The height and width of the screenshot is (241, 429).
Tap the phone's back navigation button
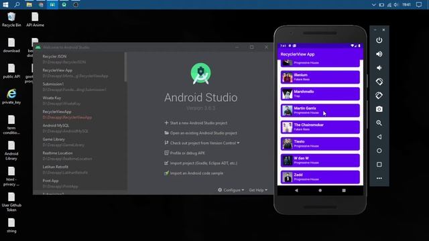pyautogui.click(x=296, y=190)
